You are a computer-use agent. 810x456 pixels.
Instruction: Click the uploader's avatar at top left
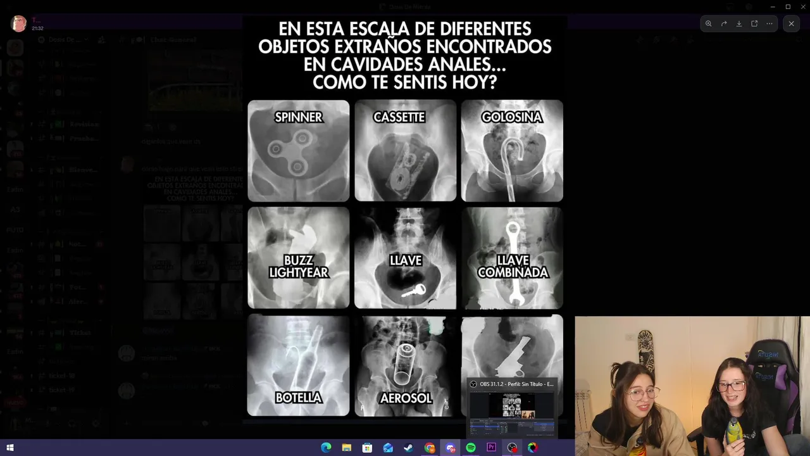[x=18, y=24]
